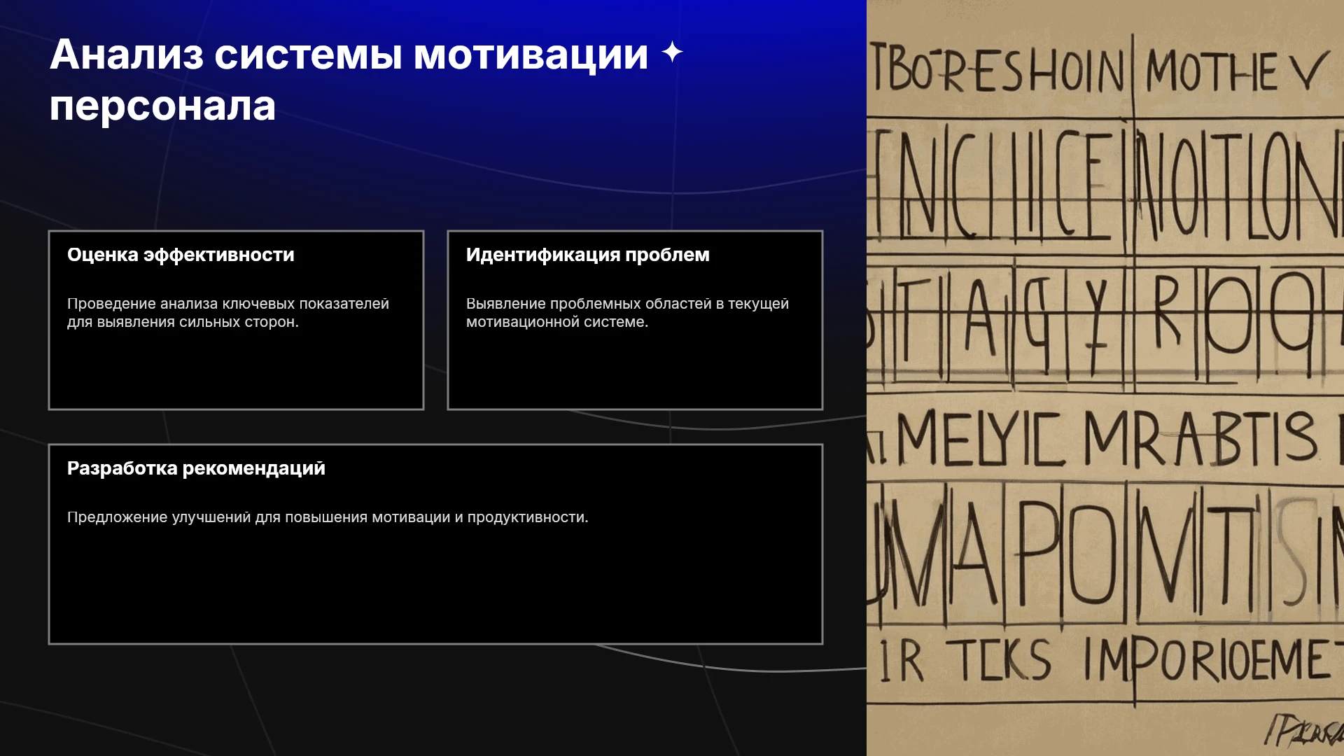Click the 'IR TEKS' text in the image
Image resolution: width=1344 pixels, height=756 pixels.
(x=965, y=660)
